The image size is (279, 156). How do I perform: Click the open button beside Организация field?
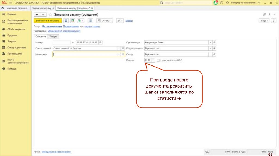coord(214,42)
